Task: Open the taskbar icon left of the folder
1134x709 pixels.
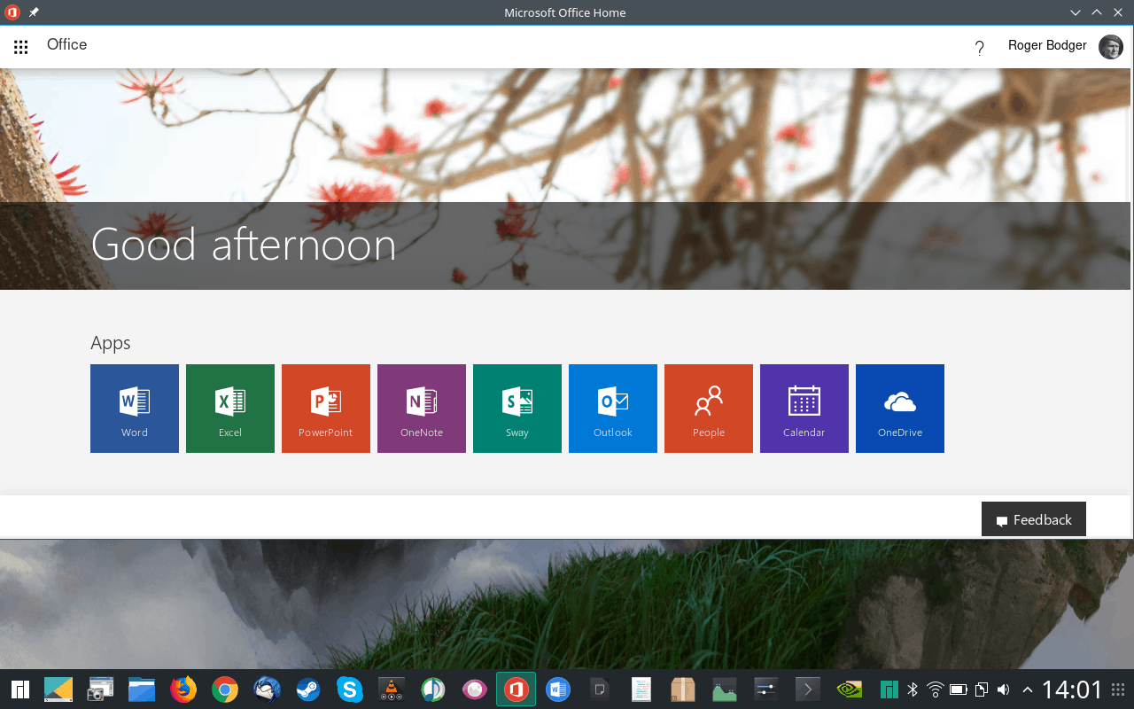Action: point(100,690)
